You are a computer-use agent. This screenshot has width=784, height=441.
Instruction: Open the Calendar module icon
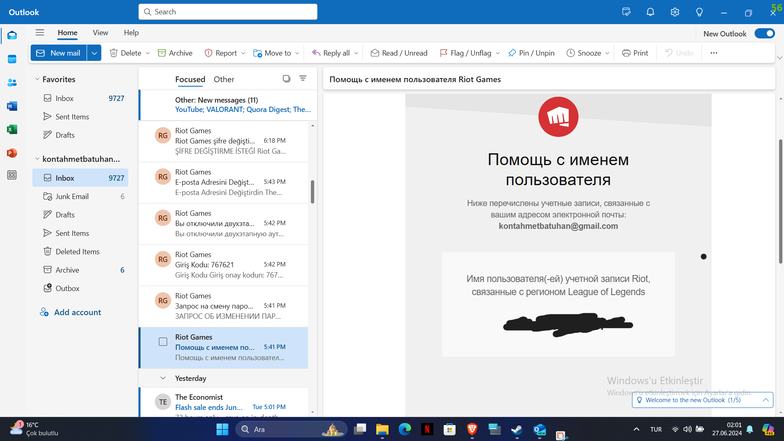tap(12, 59)
